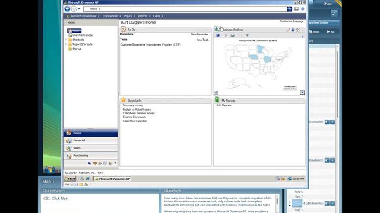The height and width of the screenshot is (213, 380).
Task: Click the save disk icon in the bottom toolbar
Action: (77, 185)
